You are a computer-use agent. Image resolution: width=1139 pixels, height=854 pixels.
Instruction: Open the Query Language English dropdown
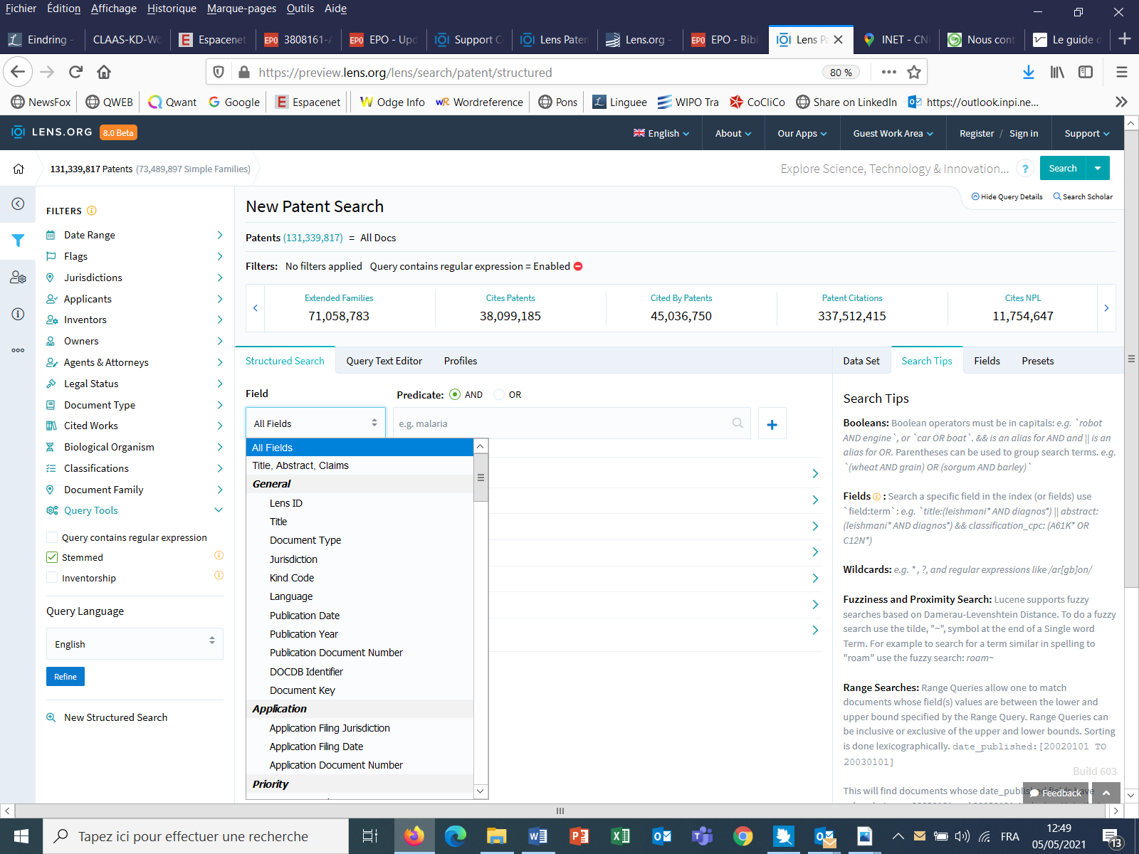point(135,644)
